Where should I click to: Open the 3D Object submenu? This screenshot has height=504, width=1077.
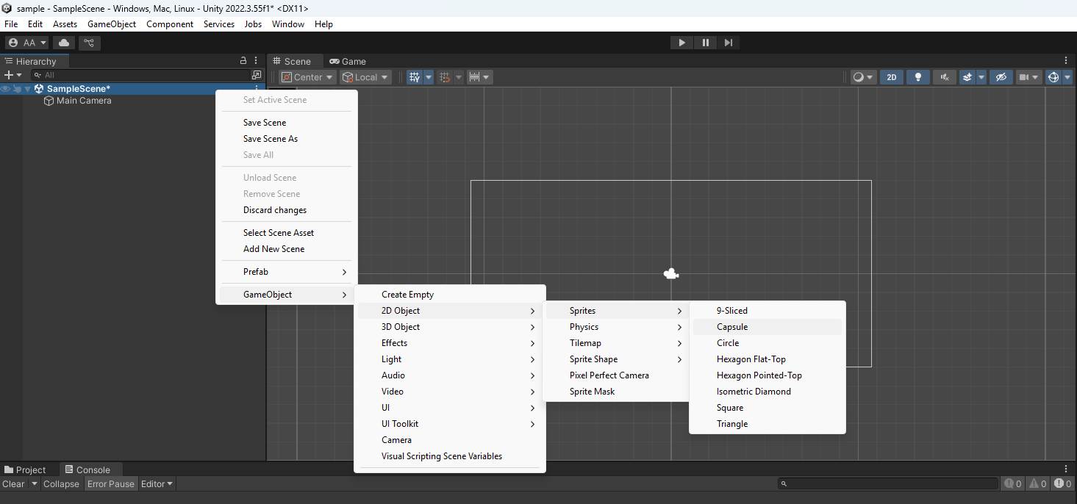tap(450, 327)
